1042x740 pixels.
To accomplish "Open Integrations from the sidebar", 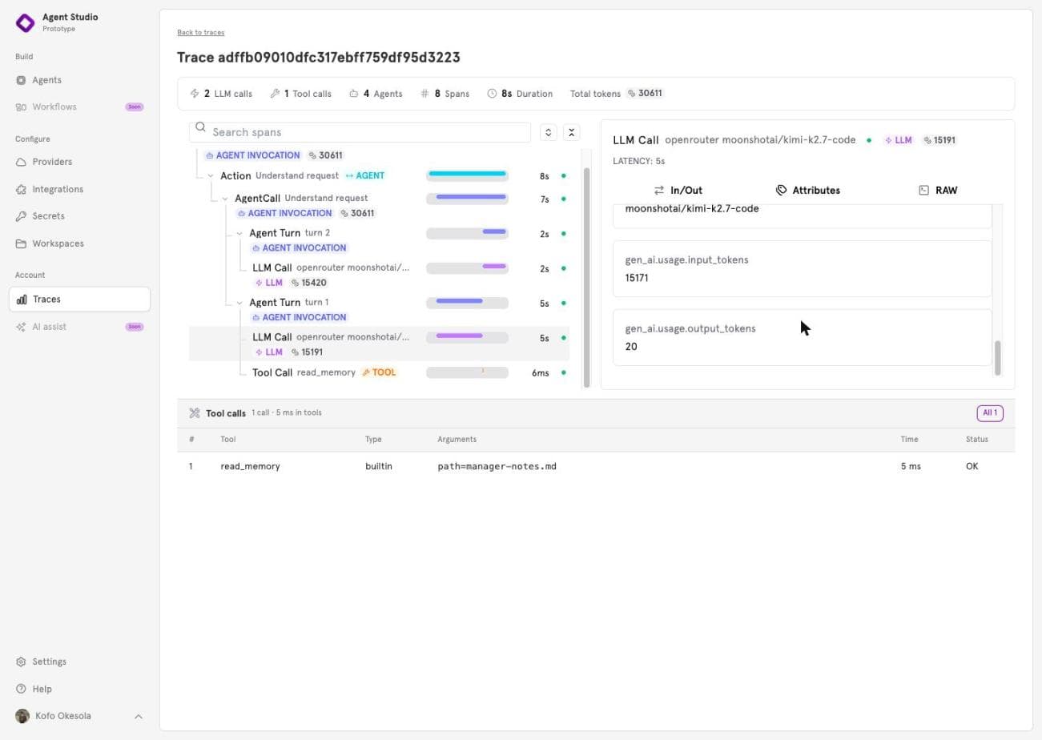I will (57, 189).
